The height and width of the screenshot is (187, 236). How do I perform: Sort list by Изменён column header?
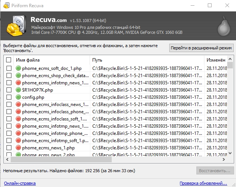click(216, 60)
